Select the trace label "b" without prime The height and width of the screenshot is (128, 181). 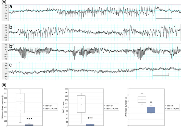point(11,27)
